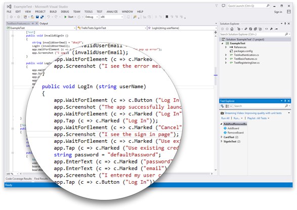Open the ANALYZE menu

pos(112,12)
